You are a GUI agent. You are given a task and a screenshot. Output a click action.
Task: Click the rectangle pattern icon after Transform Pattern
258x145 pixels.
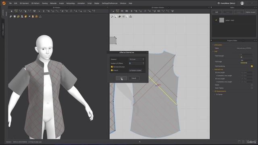[122, 11]
